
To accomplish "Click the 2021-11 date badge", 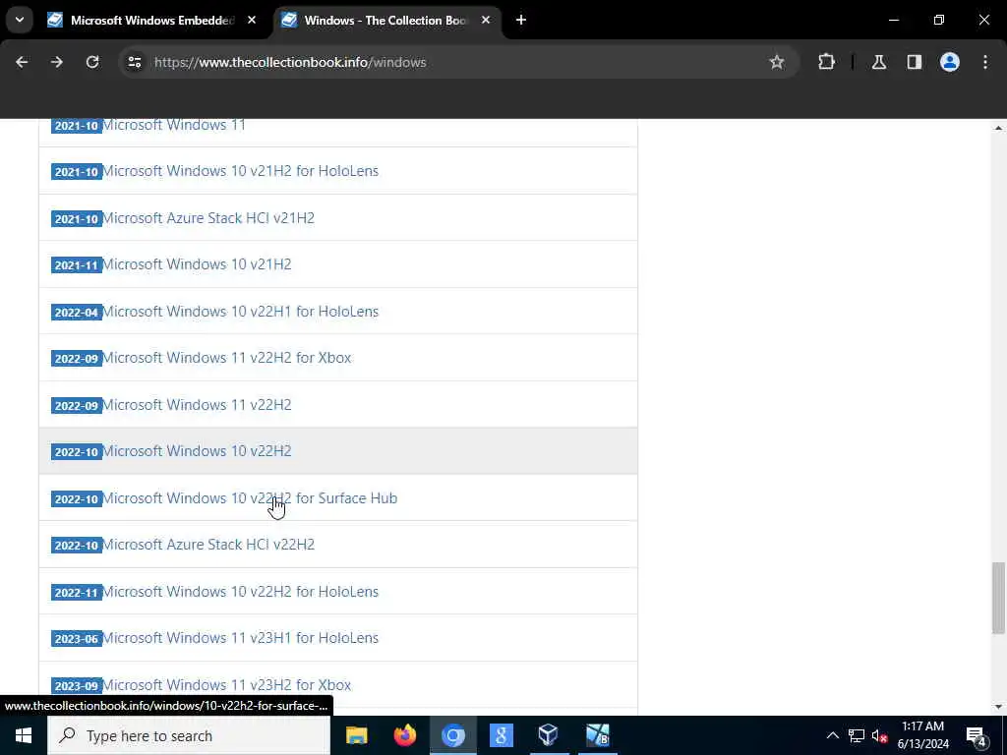I will click(x=77, y=265).
